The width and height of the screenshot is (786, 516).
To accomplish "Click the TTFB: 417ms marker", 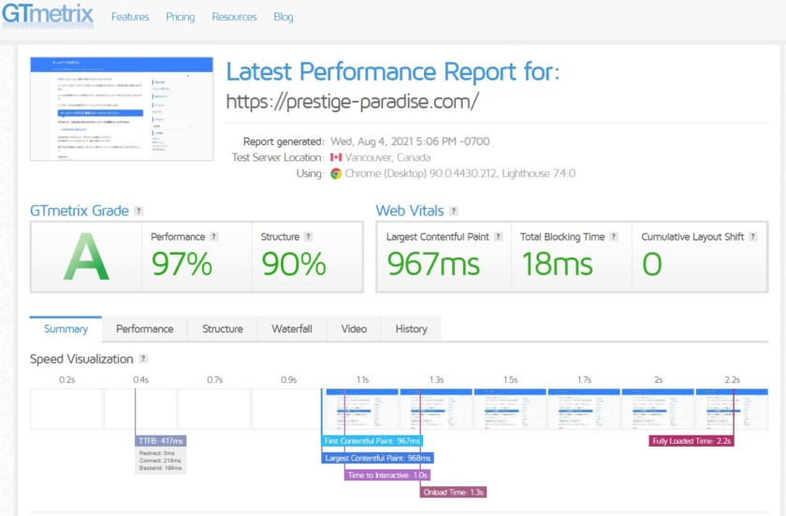I will (161, 441).
